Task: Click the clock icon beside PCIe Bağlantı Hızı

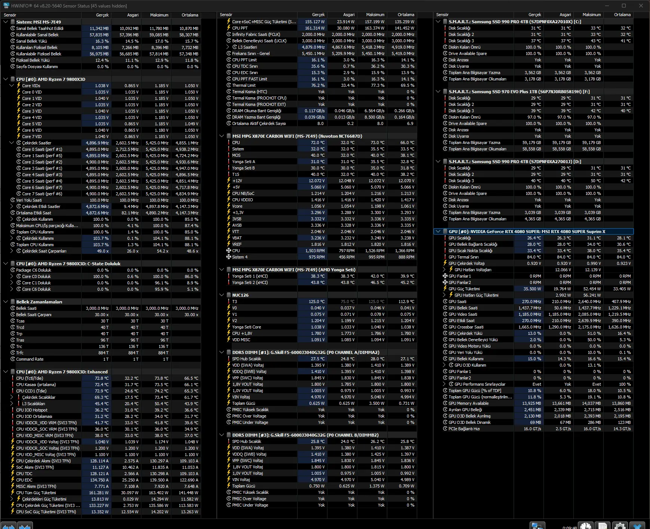Action: 445,429
